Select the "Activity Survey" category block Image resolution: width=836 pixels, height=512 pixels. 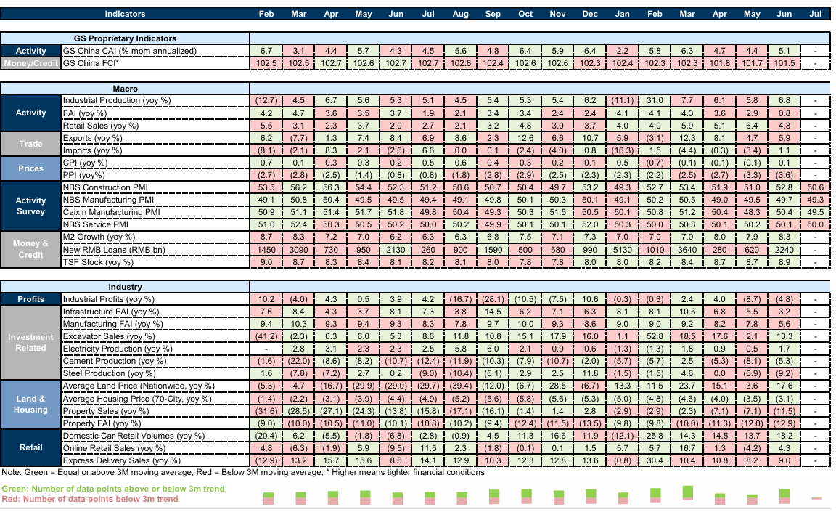point(30,206)
